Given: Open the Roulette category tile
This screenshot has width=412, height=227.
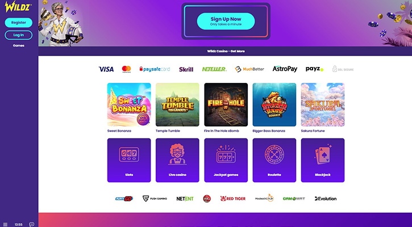Looking at the screenshot, I should point(274,160).
